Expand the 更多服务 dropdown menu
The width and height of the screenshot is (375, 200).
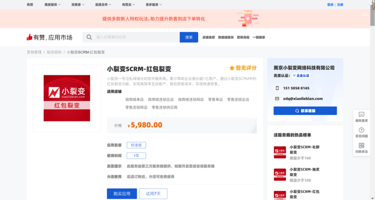point(154,5)
